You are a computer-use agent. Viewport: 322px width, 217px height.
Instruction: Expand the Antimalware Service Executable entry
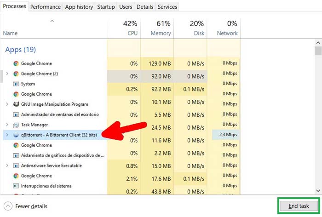(7, 166)
